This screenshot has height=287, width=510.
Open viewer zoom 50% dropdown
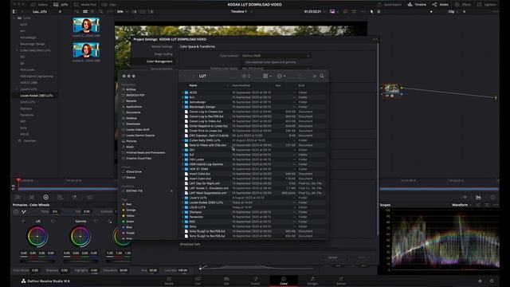click(x=122, y=11)
